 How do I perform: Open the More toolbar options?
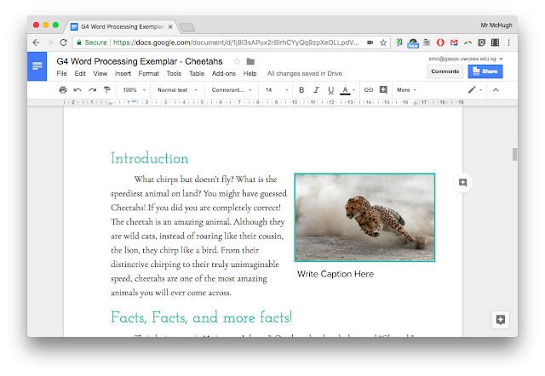[406, 90]
